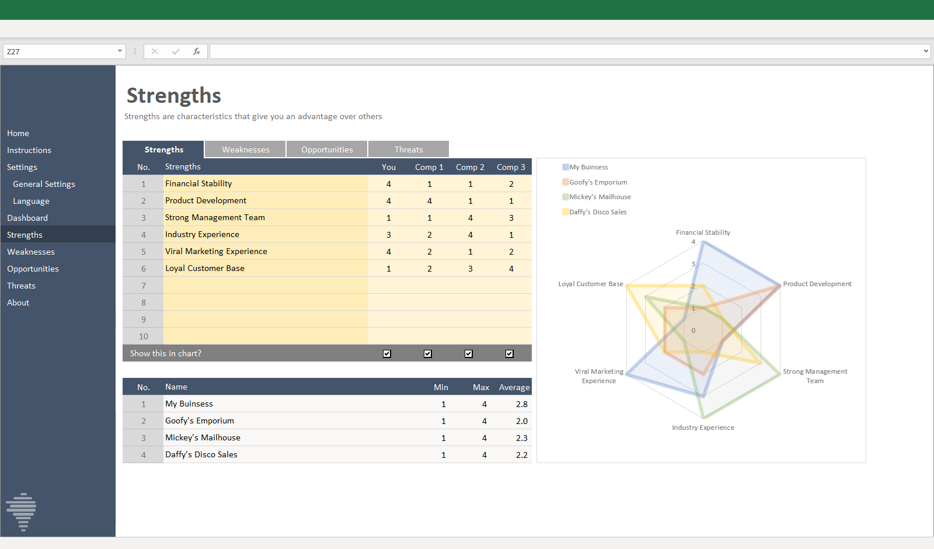Image resolution: width=934 pixels, height=549 pixels.
Task: Open About in sidebar
Action: 18,303
